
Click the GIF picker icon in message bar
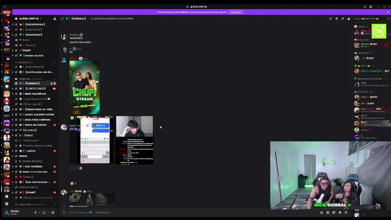point(328,213)
